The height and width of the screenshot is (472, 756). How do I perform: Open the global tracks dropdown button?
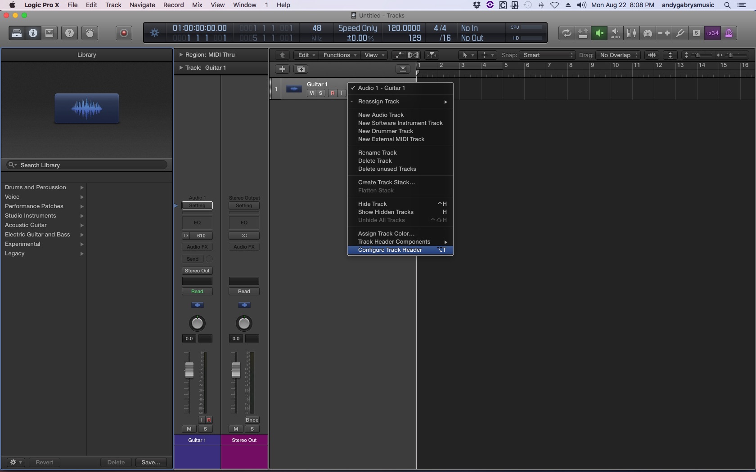pos(403,69)
